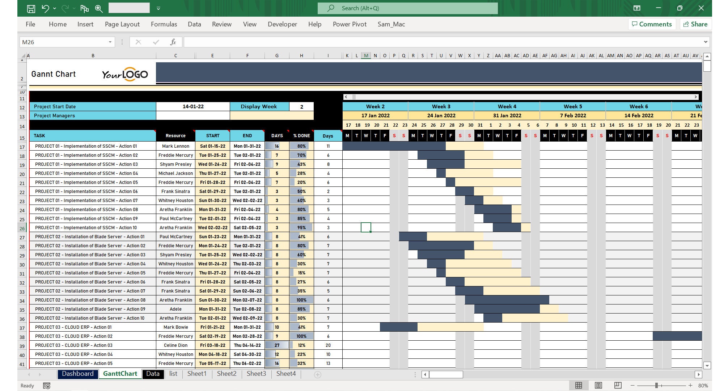Select the Data sheet tab
The width and height of the screenshot is (728, 391).
153,374
